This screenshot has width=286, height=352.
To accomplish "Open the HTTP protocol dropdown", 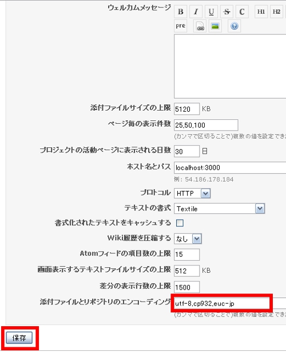I will point(192,193).
